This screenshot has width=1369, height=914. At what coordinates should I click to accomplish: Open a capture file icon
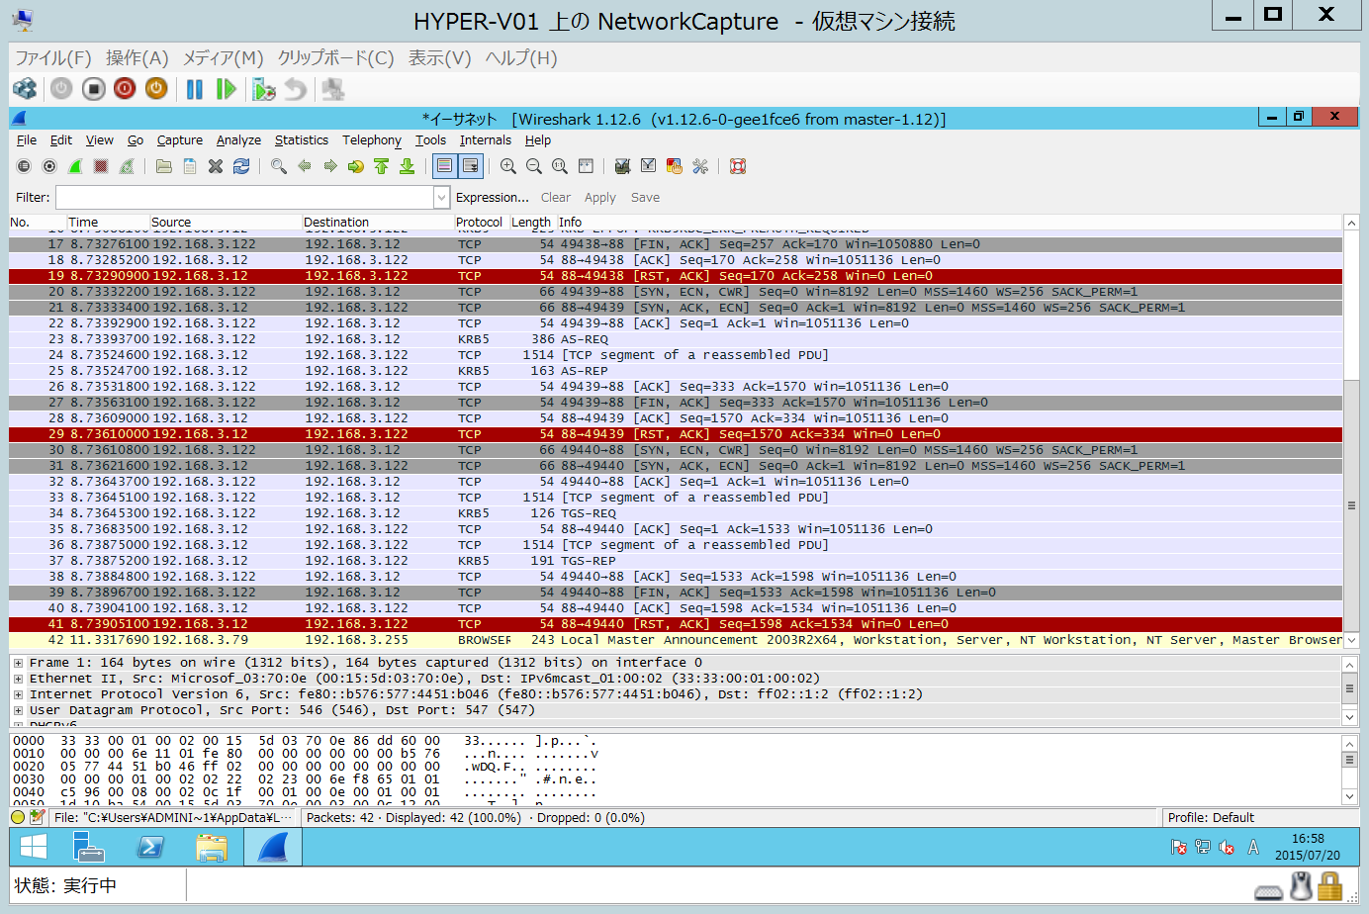coord(164,166)
